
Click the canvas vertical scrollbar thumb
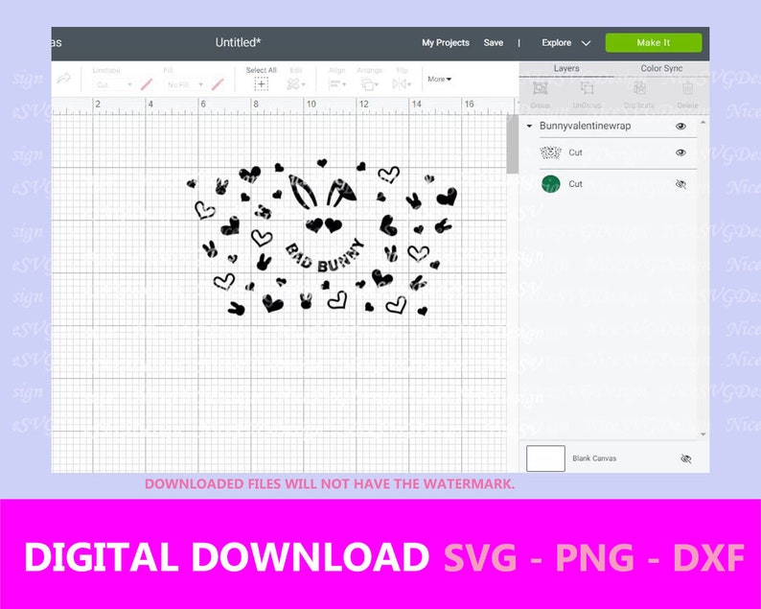point(512,145)
